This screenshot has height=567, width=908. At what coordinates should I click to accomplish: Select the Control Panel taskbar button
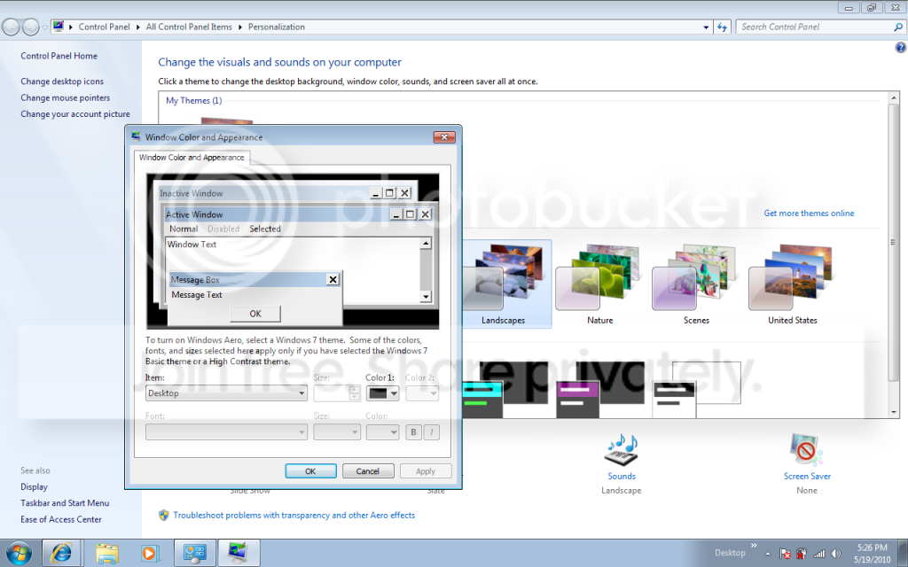(x=195, y=553)
